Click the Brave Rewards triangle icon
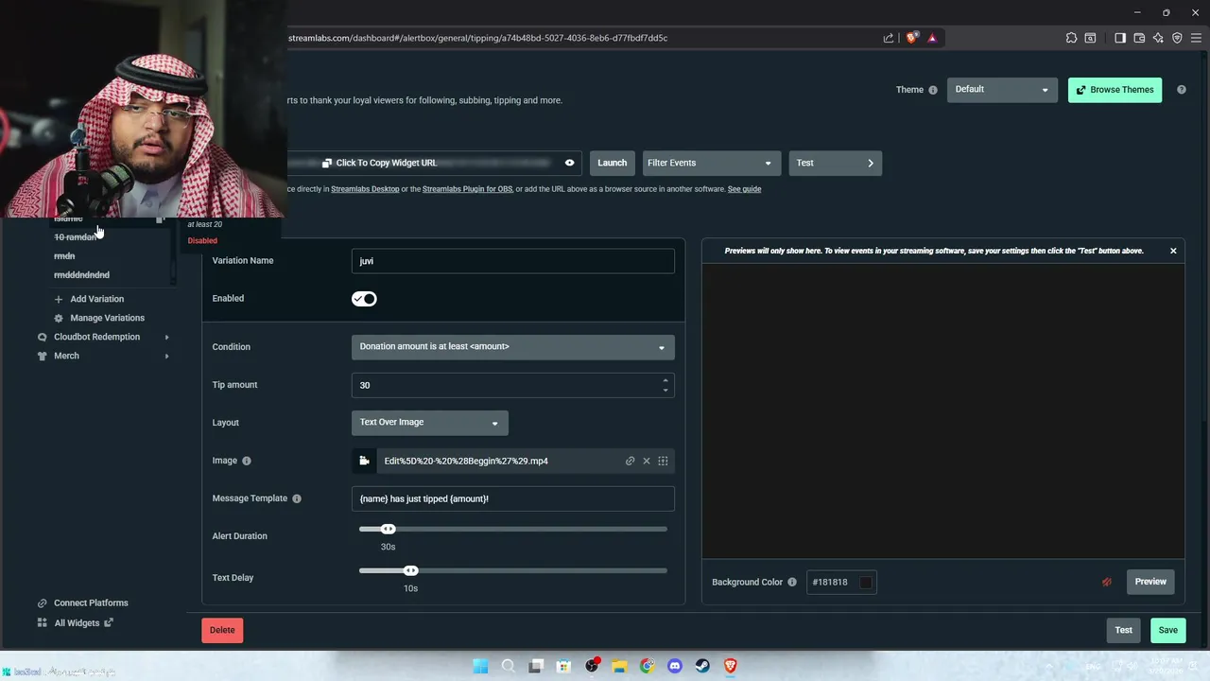 (x=932, y=38)
